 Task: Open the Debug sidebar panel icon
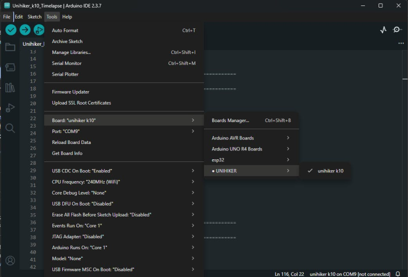pos(10,107)
